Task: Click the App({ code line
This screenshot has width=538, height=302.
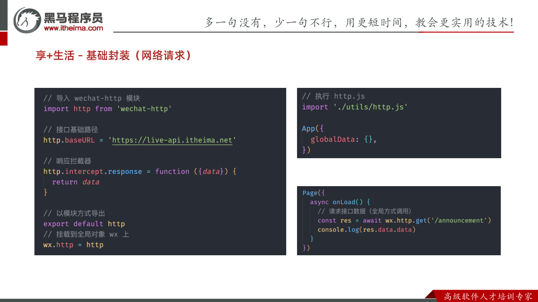Action: tap(313, 129)
